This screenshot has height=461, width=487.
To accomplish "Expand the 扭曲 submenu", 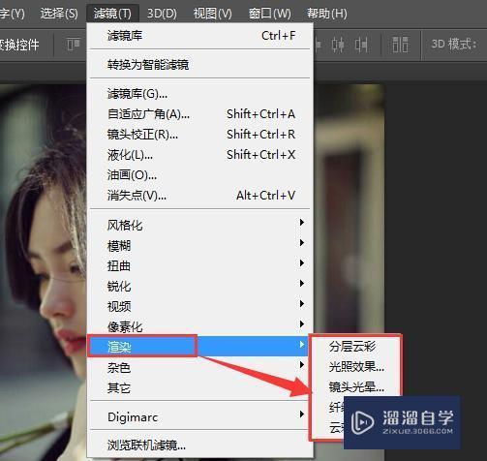I will [x=200, y=265].
